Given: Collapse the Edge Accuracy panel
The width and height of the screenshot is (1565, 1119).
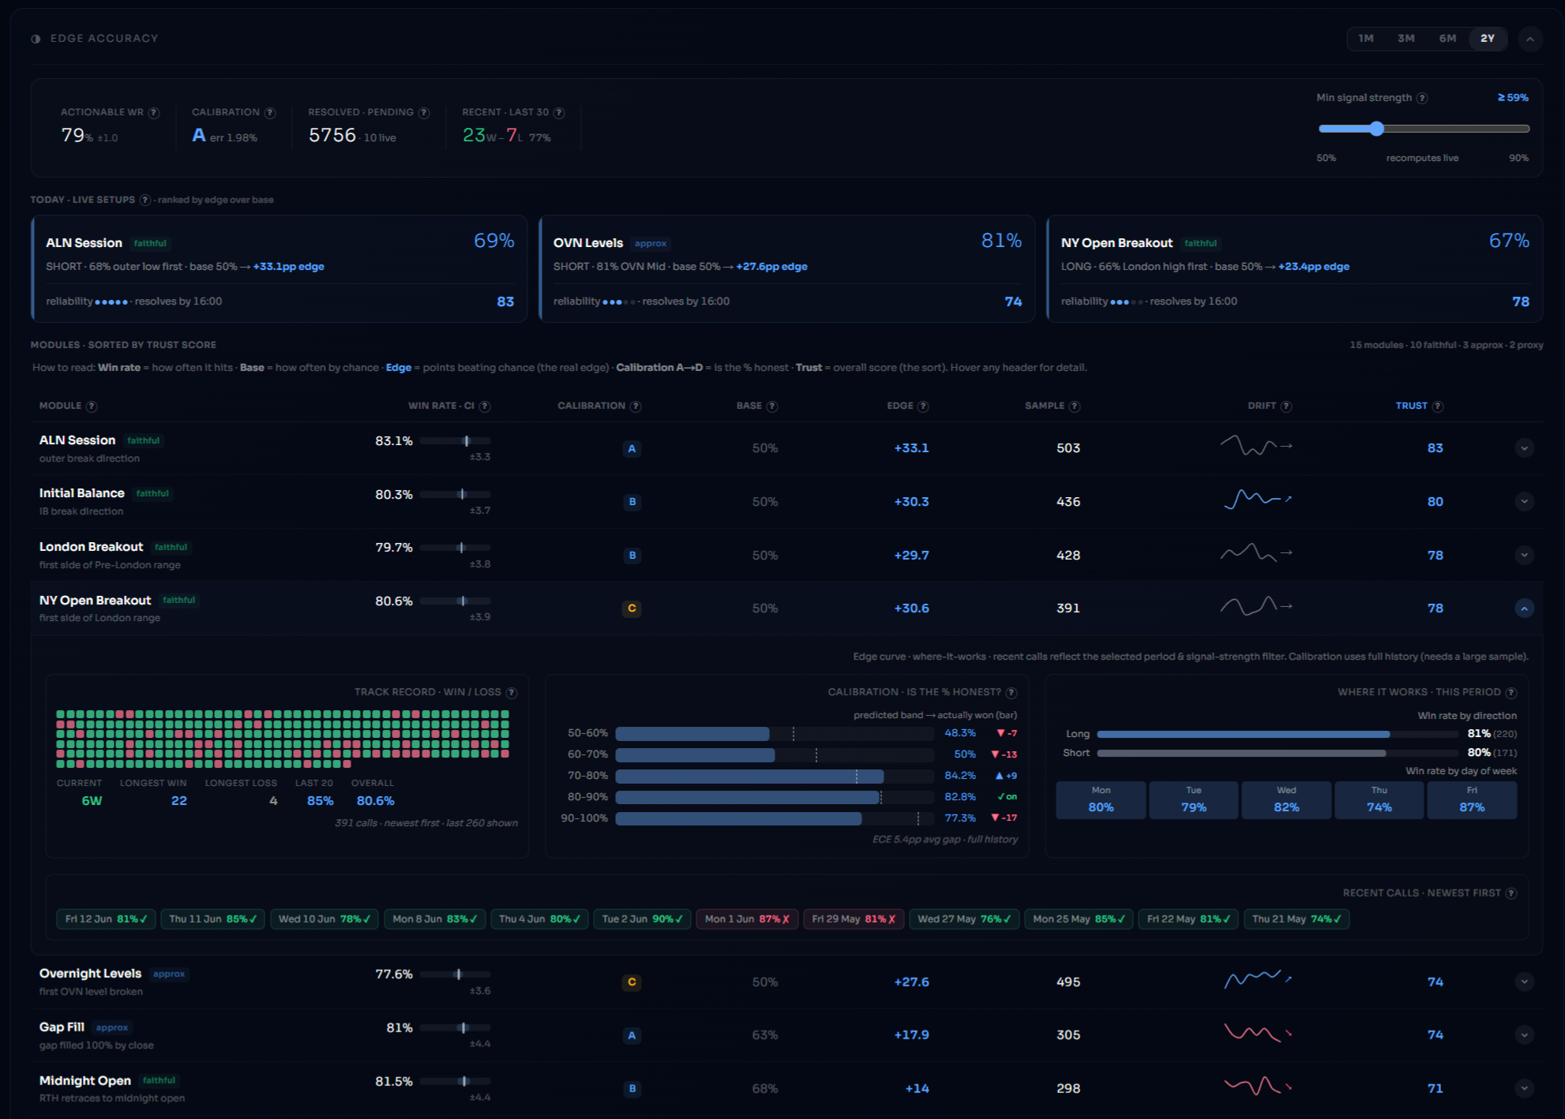Looking at the screenshot, I should click(1530, 39).
